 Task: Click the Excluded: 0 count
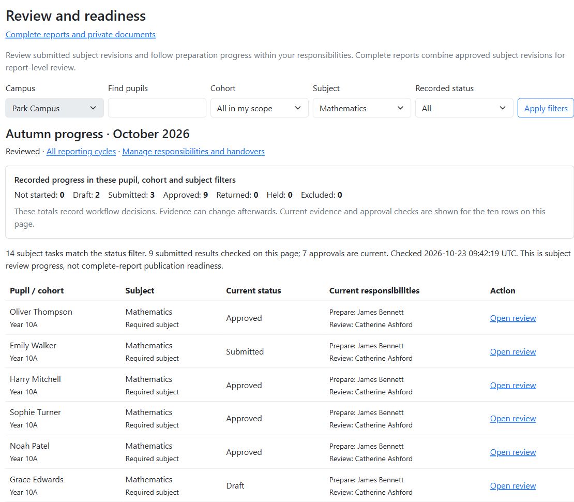tap(322, 195)
